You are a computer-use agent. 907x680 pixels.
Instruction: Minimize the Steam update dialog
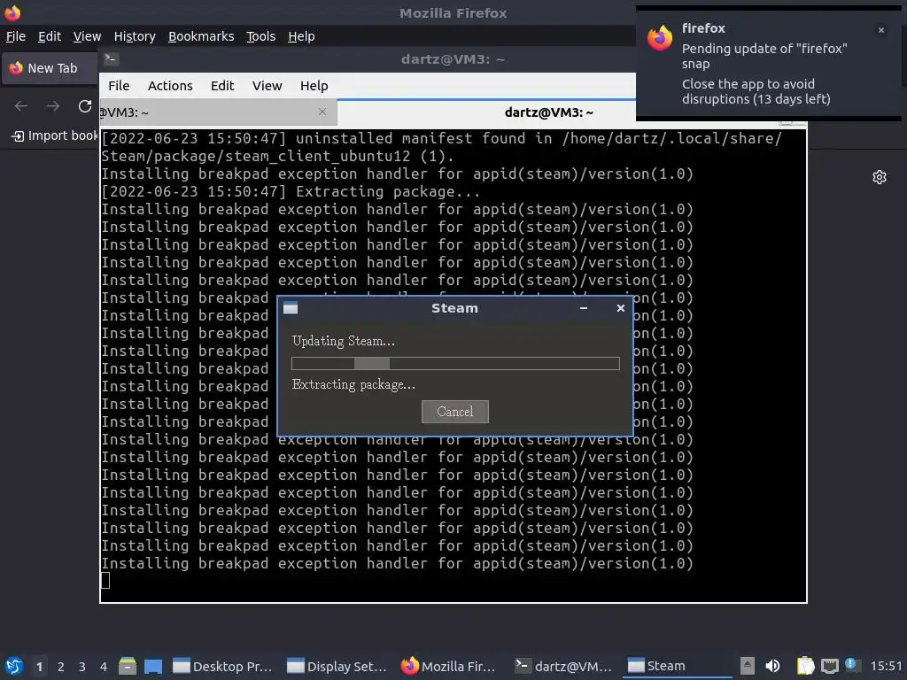[x=584, y=308]
